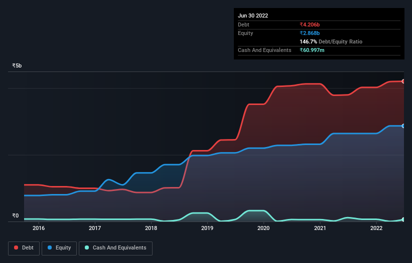Click the Equity label in tooltip
Image resolution: width=412 pixels, height=263 pixels.
click(245, 33)
